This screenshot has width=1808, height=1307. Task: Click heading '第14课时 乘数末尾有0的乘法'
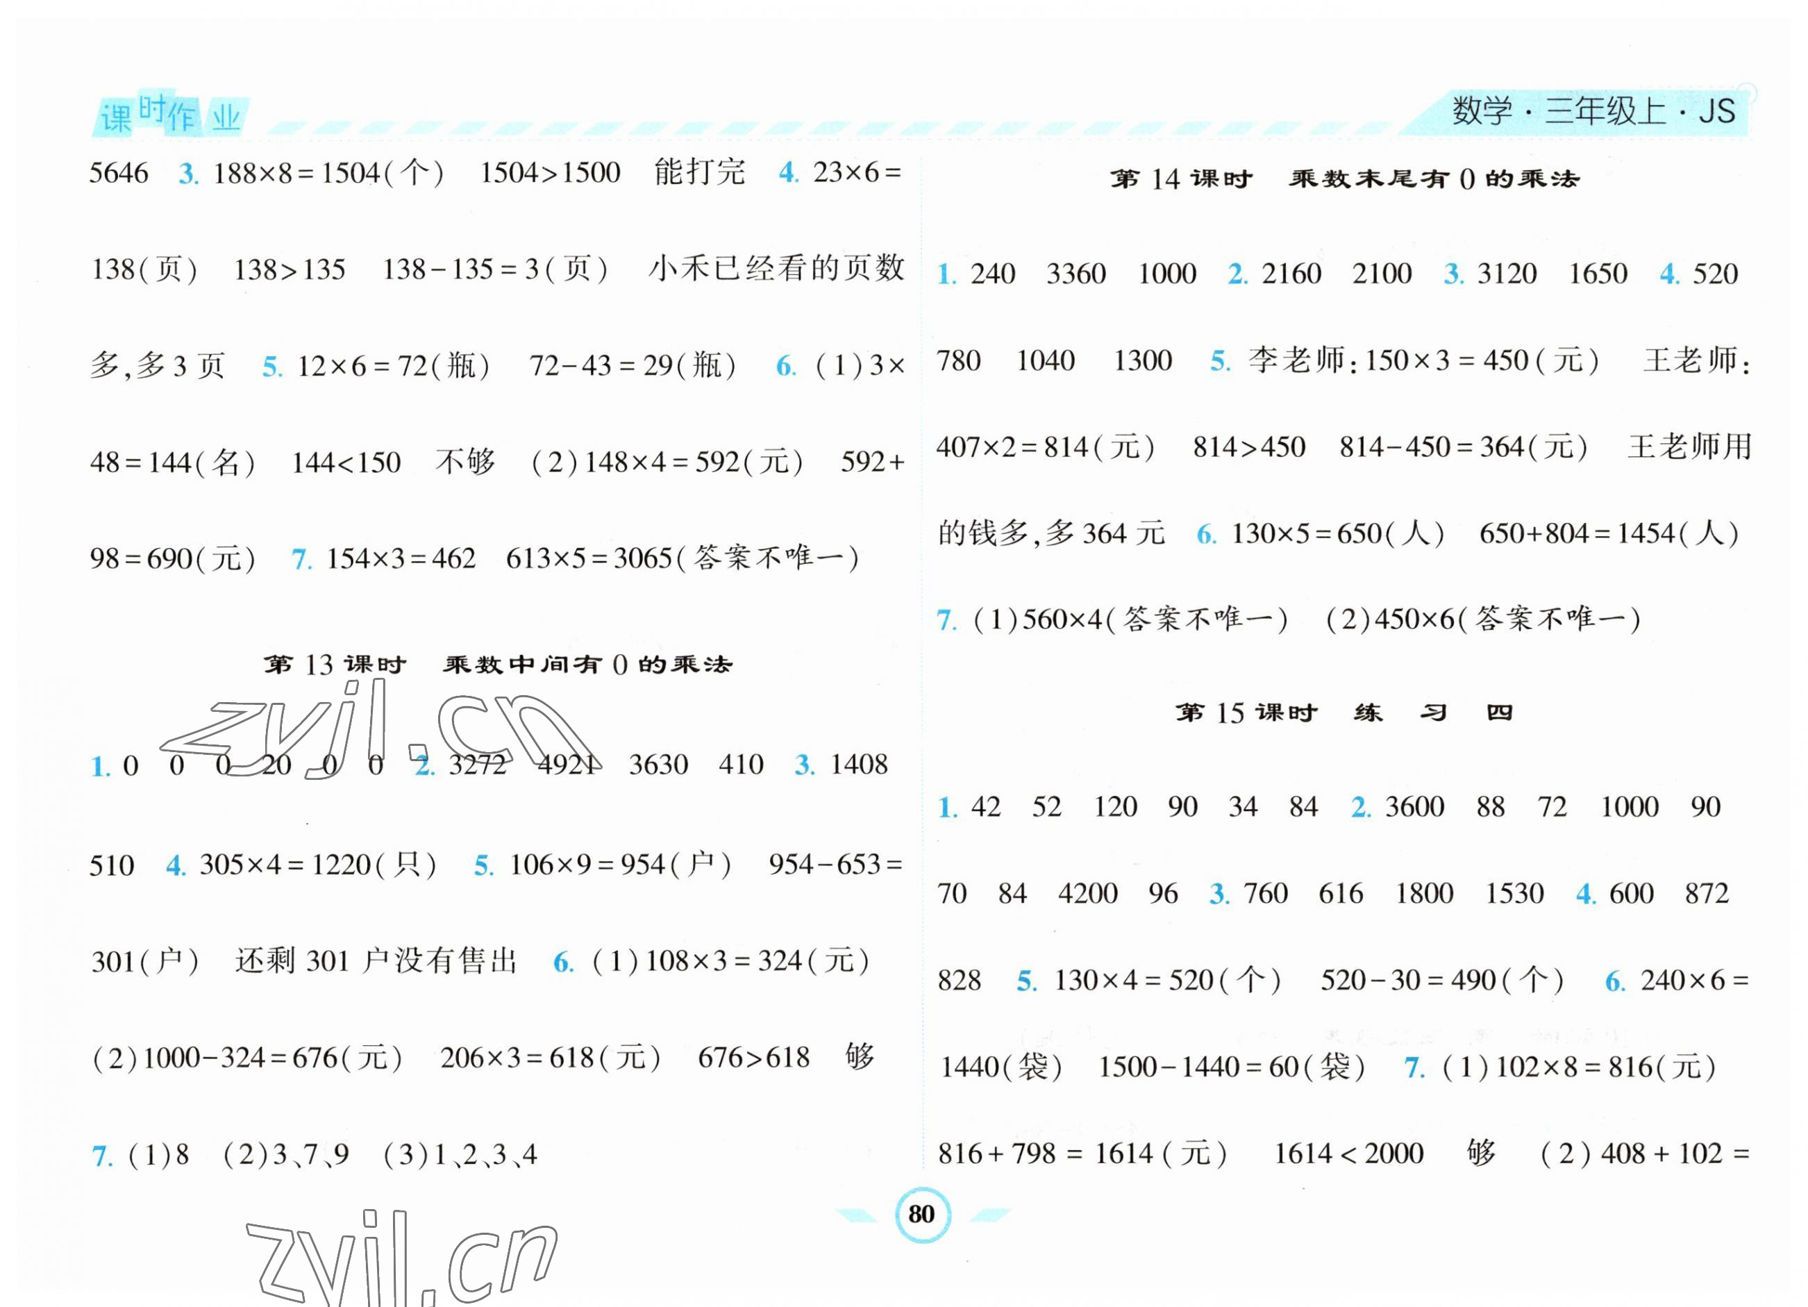[x=1345, y=178]
